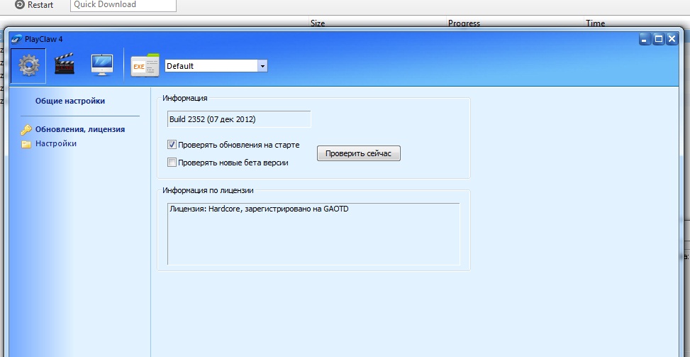Click the Time column header in background
The width and height of the screenshot is (690, 357).
[x=596, y=23]
